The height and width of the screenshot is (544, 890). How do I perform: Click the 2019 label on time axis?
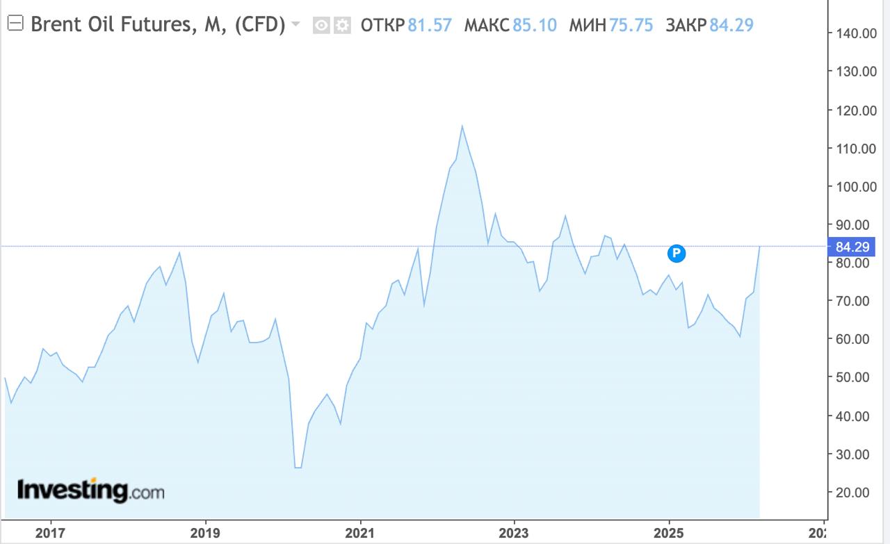tap(205, 534)
